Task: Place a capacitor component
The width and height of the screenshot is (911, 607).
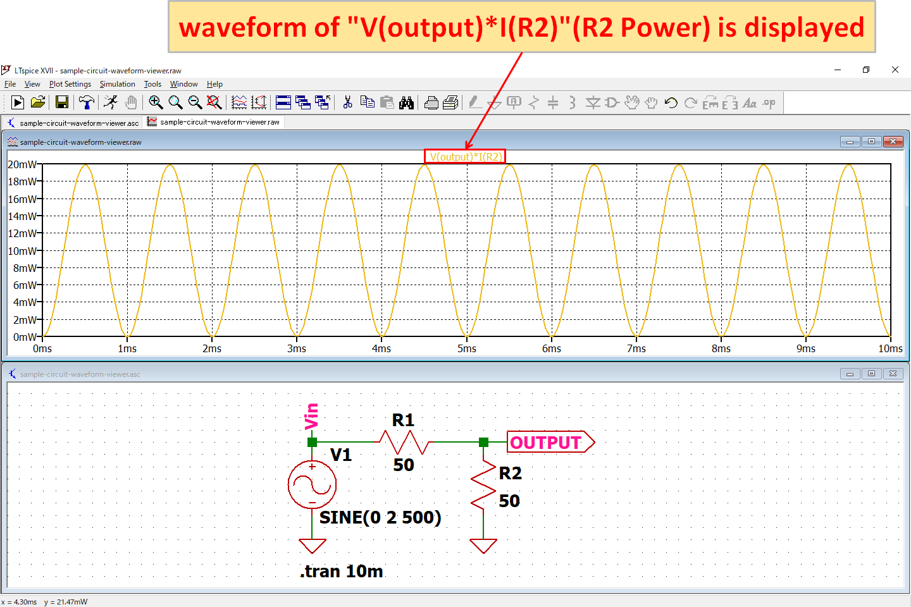Action: click(552, 102)
